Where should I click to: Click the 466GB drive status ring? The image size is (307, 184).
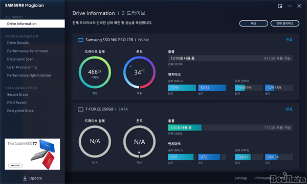coord(95,72)
